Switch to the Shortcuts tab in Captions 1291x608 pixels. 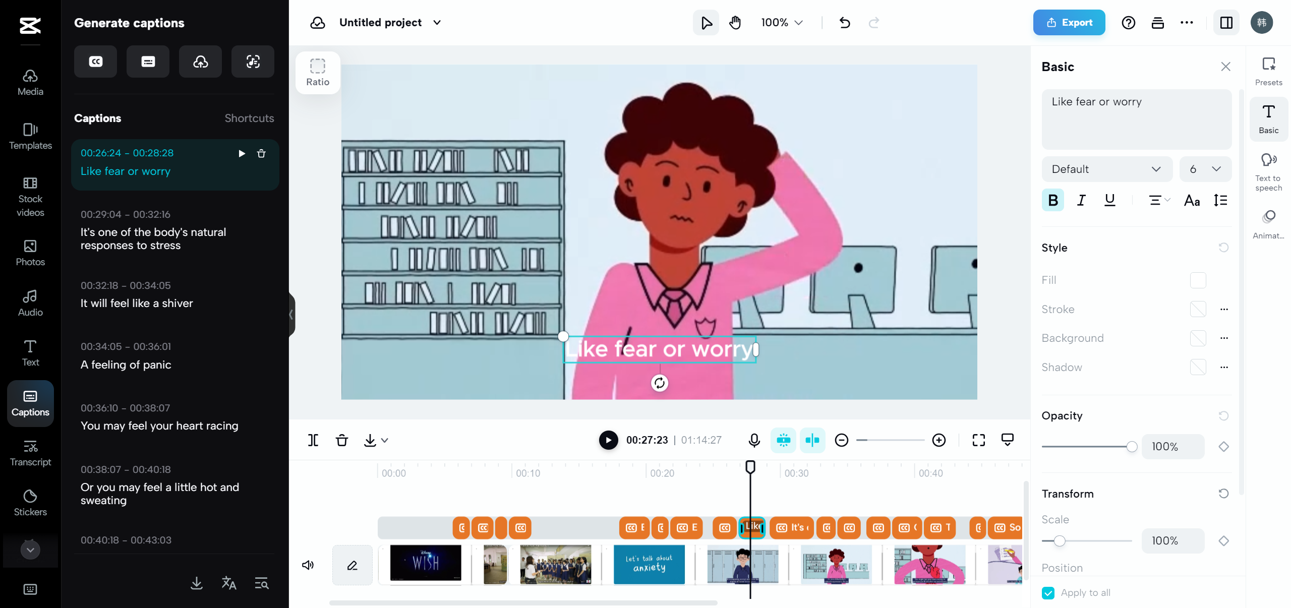249,118
